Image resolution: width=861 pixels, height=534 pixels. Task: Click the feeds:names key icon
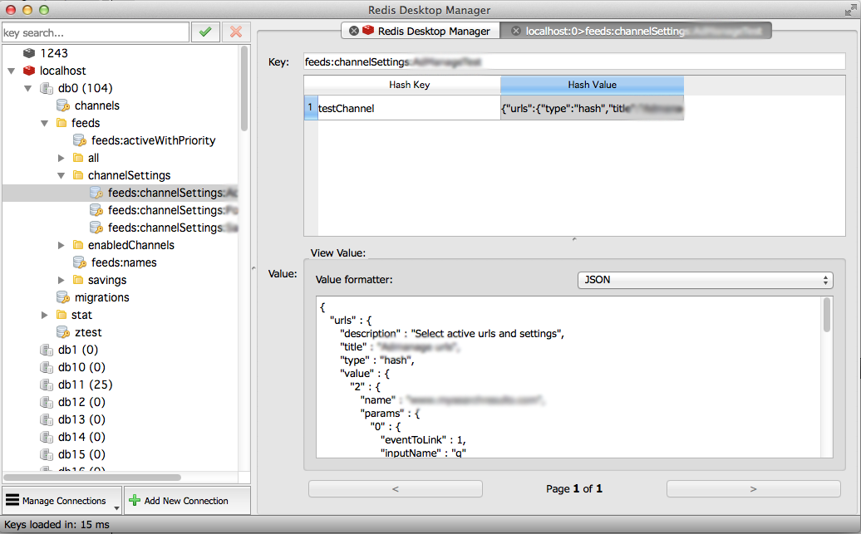(80, 263)
